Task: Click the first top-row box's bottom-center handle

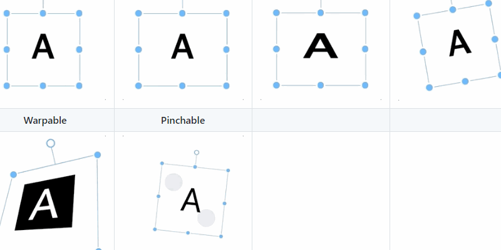Action: (43, 85)
